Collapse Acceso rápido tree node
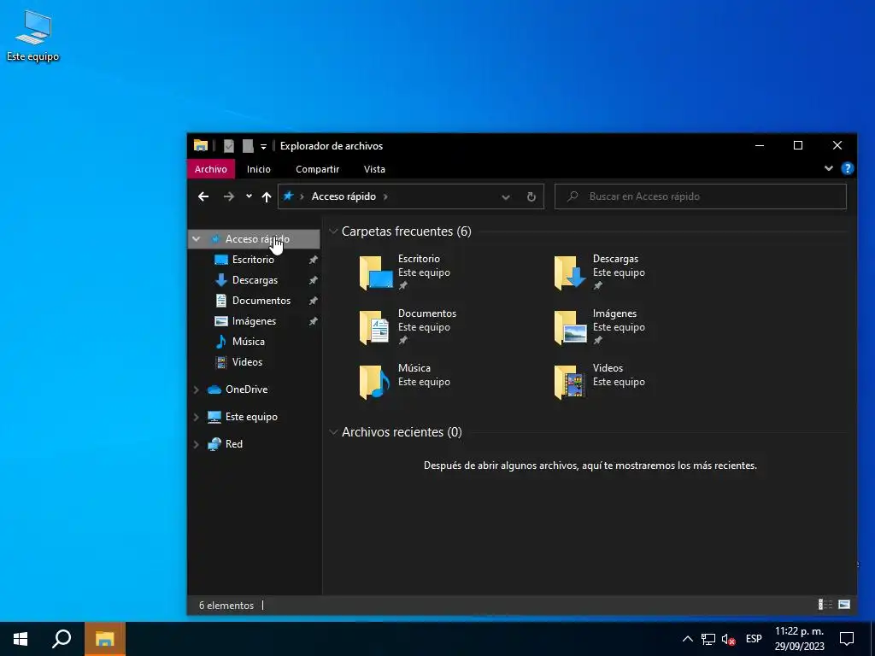This screenshot has height=656, width=875. point(197,239)
